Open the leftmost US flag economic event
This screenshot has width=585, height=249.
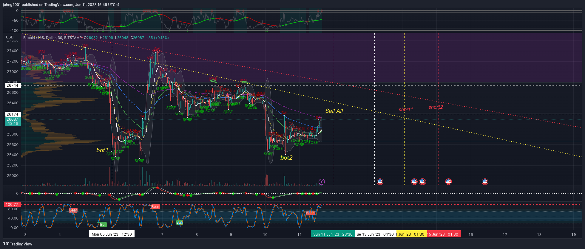(x=380, y=182)
